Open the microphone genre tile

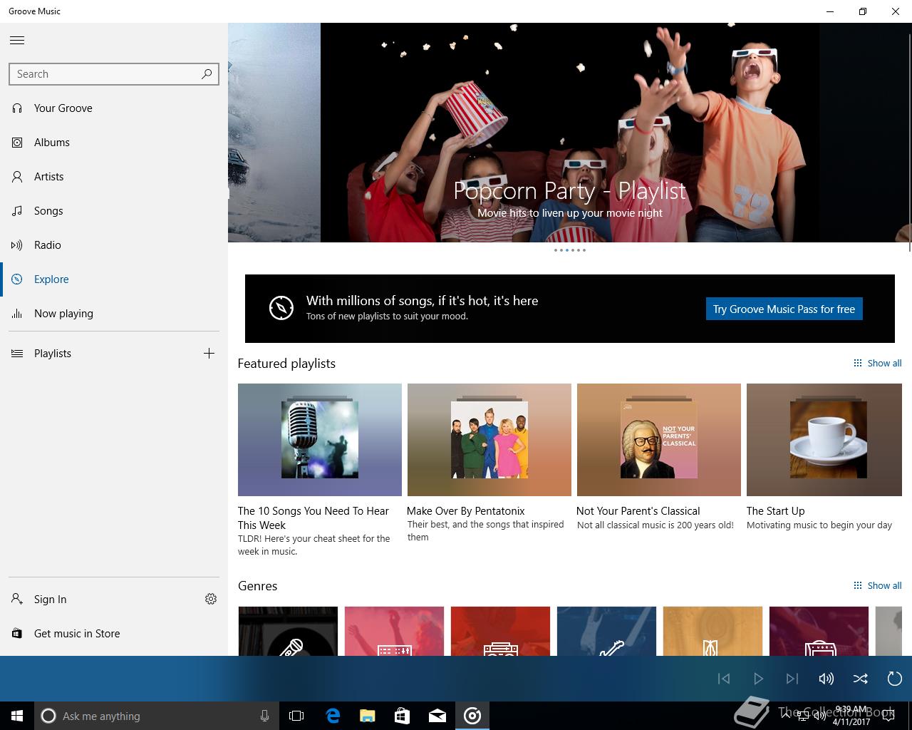[x=288, y=631]
